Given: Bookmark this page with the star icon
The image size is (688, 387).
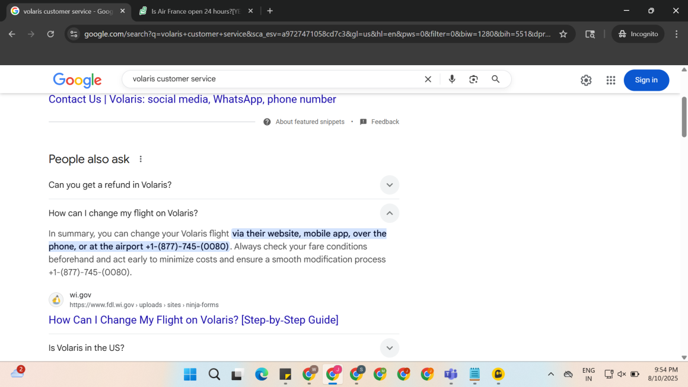Looking at the screenshot, I should [563, 34].
